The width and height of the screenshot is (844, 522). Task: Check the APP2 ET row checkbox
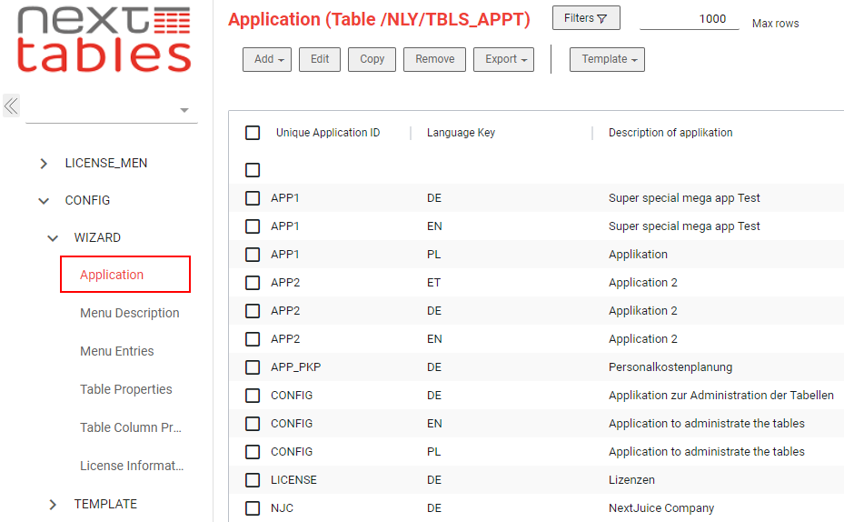click(x=253, y=283)
